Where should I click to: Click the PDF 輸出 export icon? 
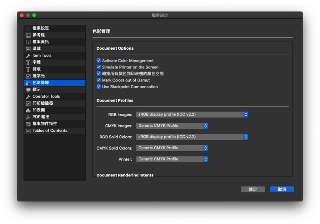28,117
